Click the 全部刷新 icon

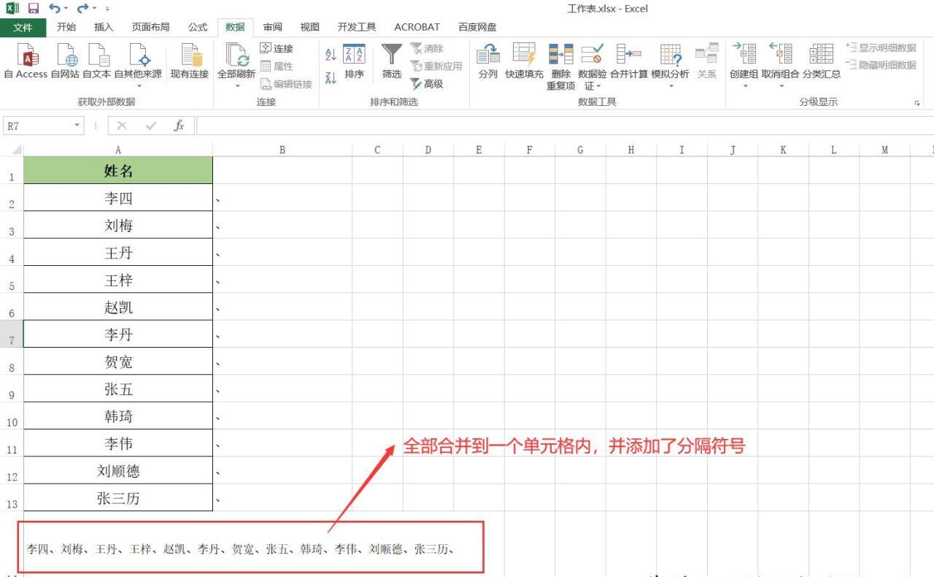[236, 56]
